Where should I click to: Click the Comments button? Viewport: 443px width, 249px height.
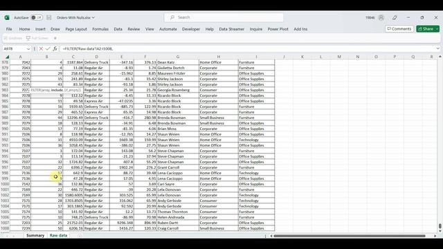click(x=399, y=29)
